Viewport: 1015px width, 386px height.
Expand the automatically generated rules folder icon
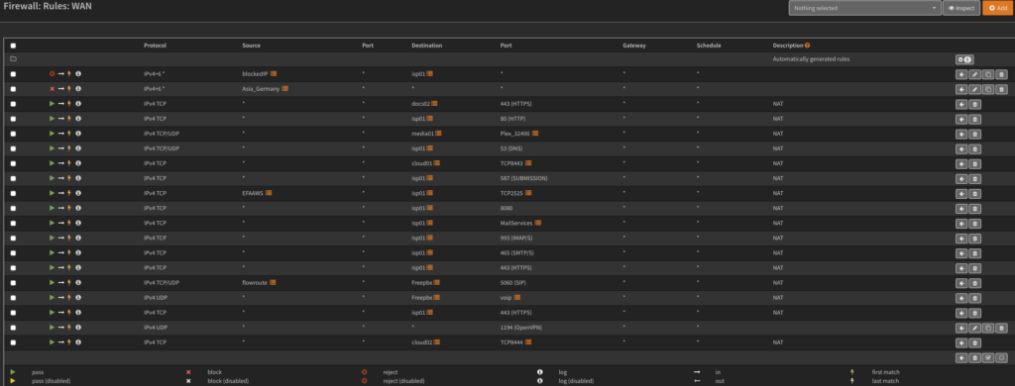[x=13, y=58]
